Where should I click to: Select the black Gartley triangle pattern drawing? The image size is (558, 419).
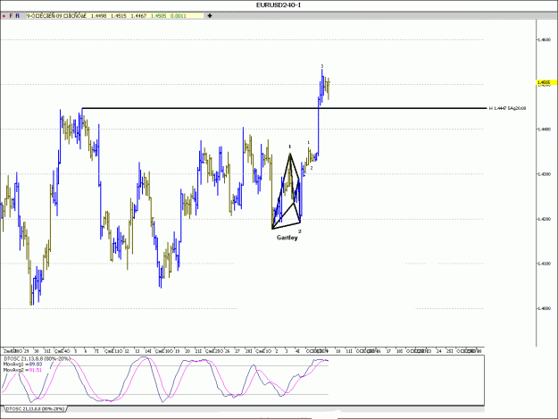[287, 191]
